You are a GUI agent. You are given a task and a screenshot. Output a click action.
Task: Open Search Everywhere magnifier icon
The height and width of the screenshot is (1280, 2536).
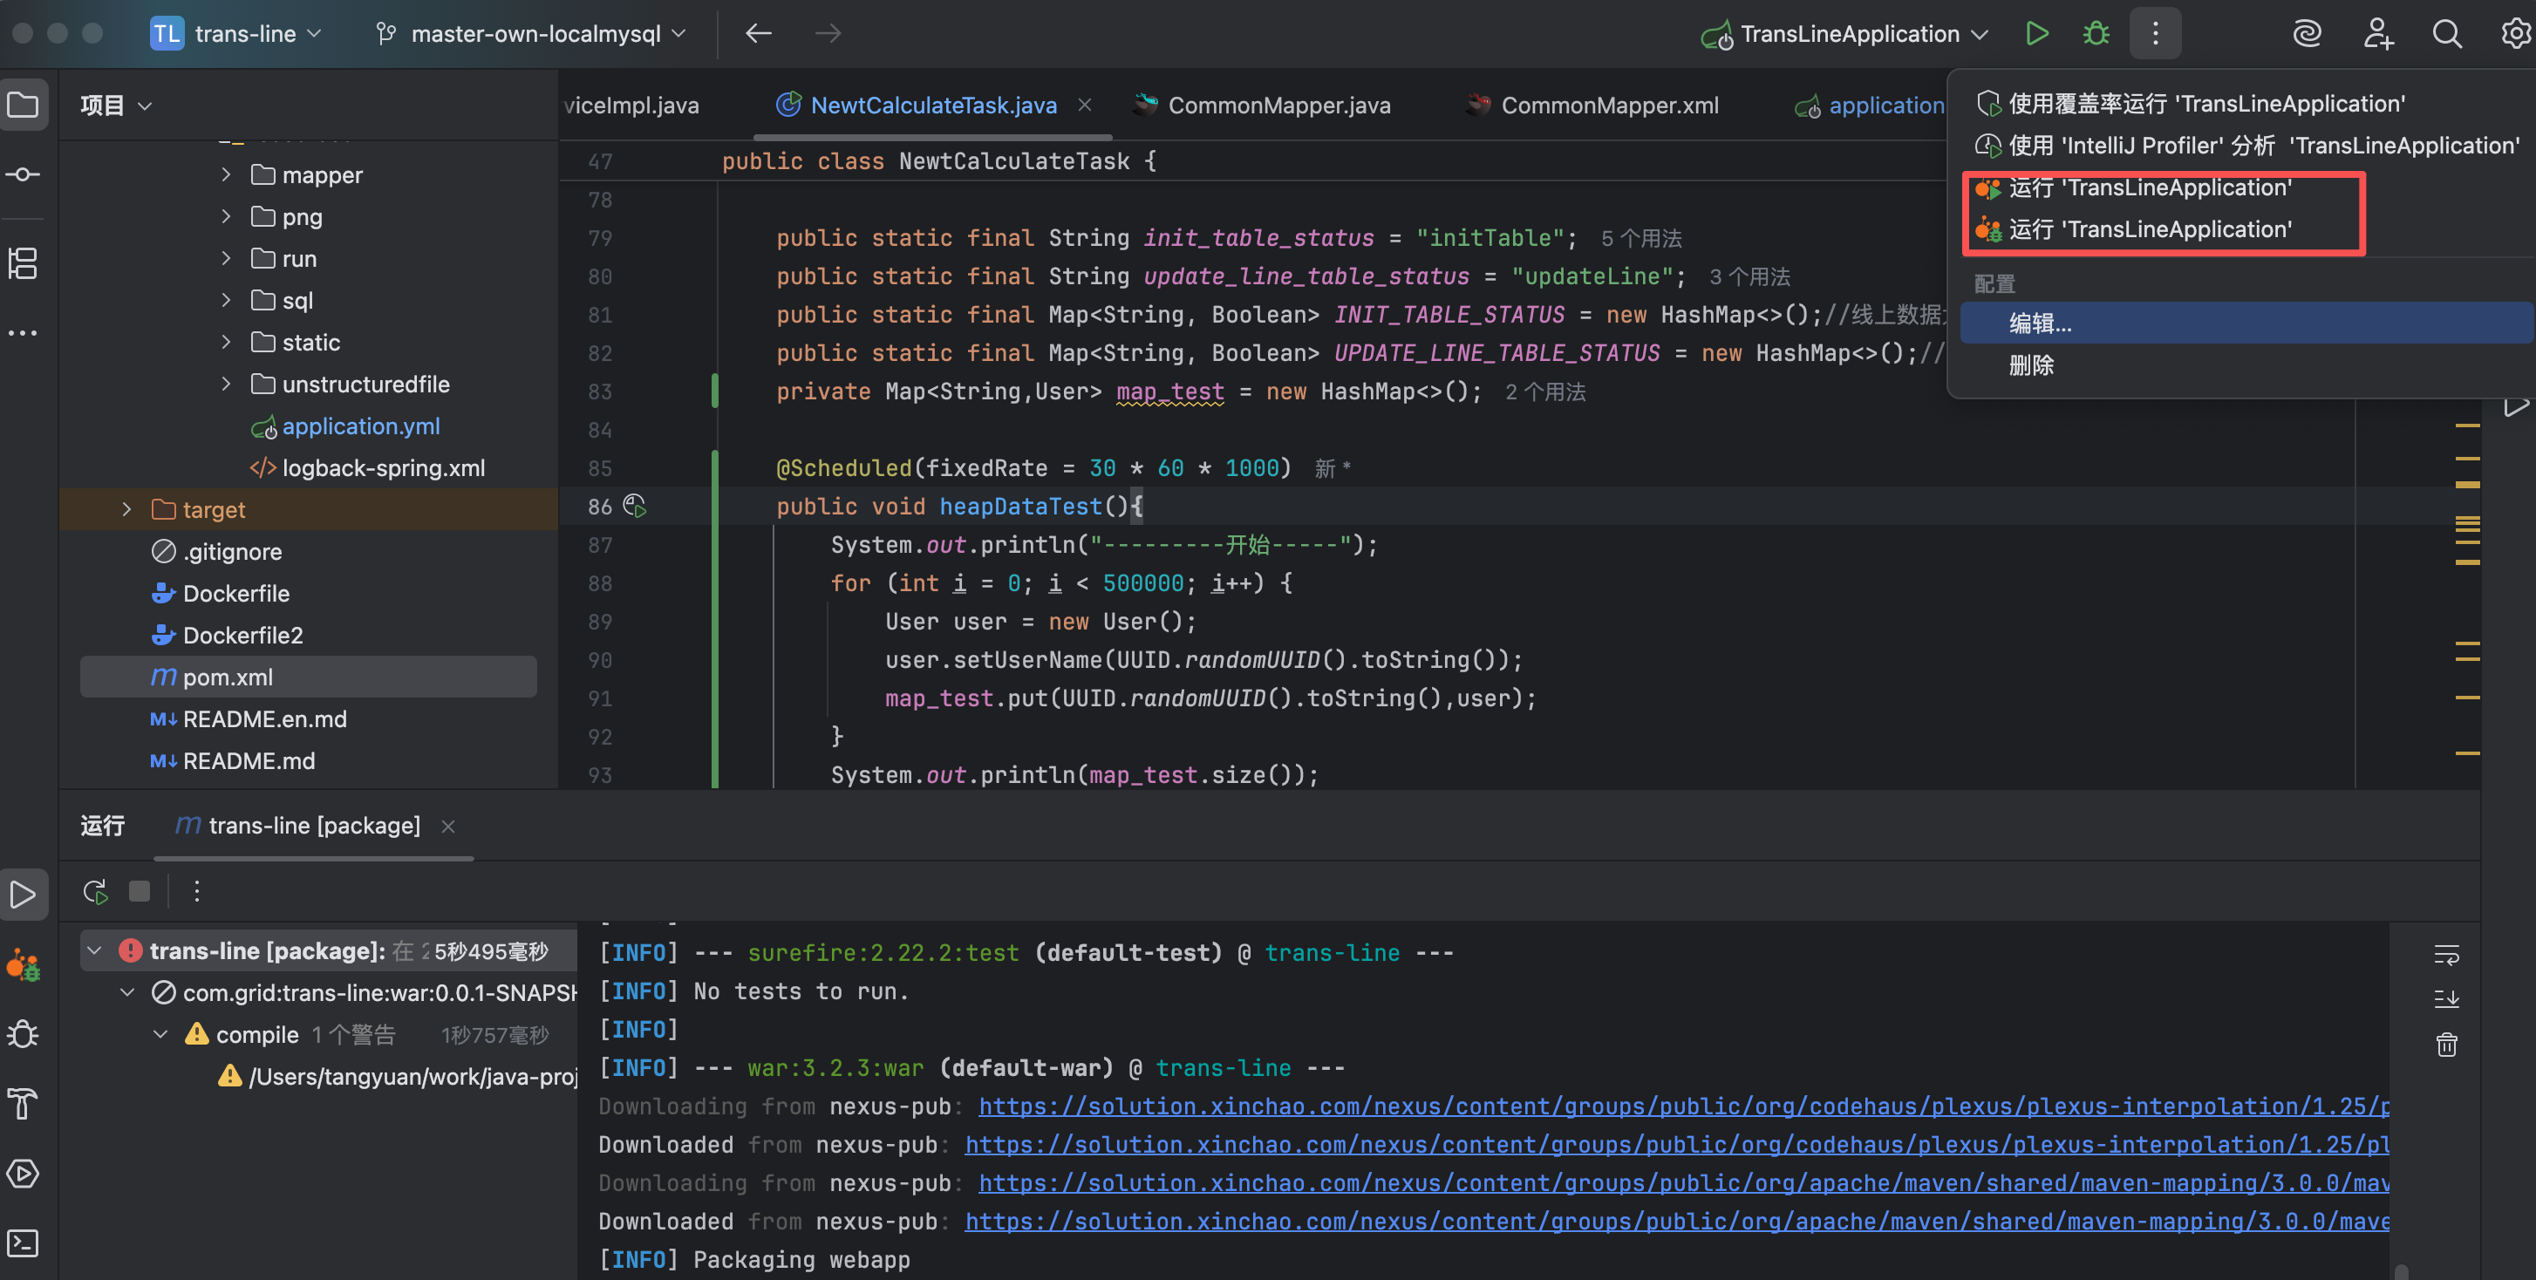tap(2446, 33)
